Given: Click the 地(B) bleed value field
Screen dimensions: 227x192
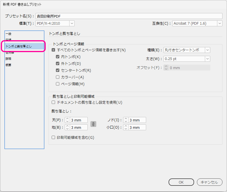Looking at the screenshot, I should [79, 127].
